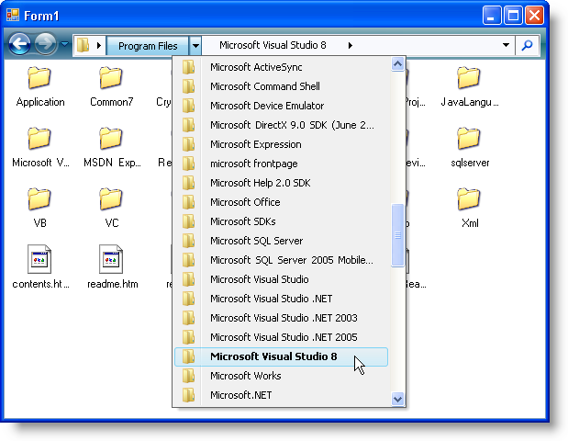Click the search magnifier icon
Viewport: 568px width, 441px height.
pos(527,44)
